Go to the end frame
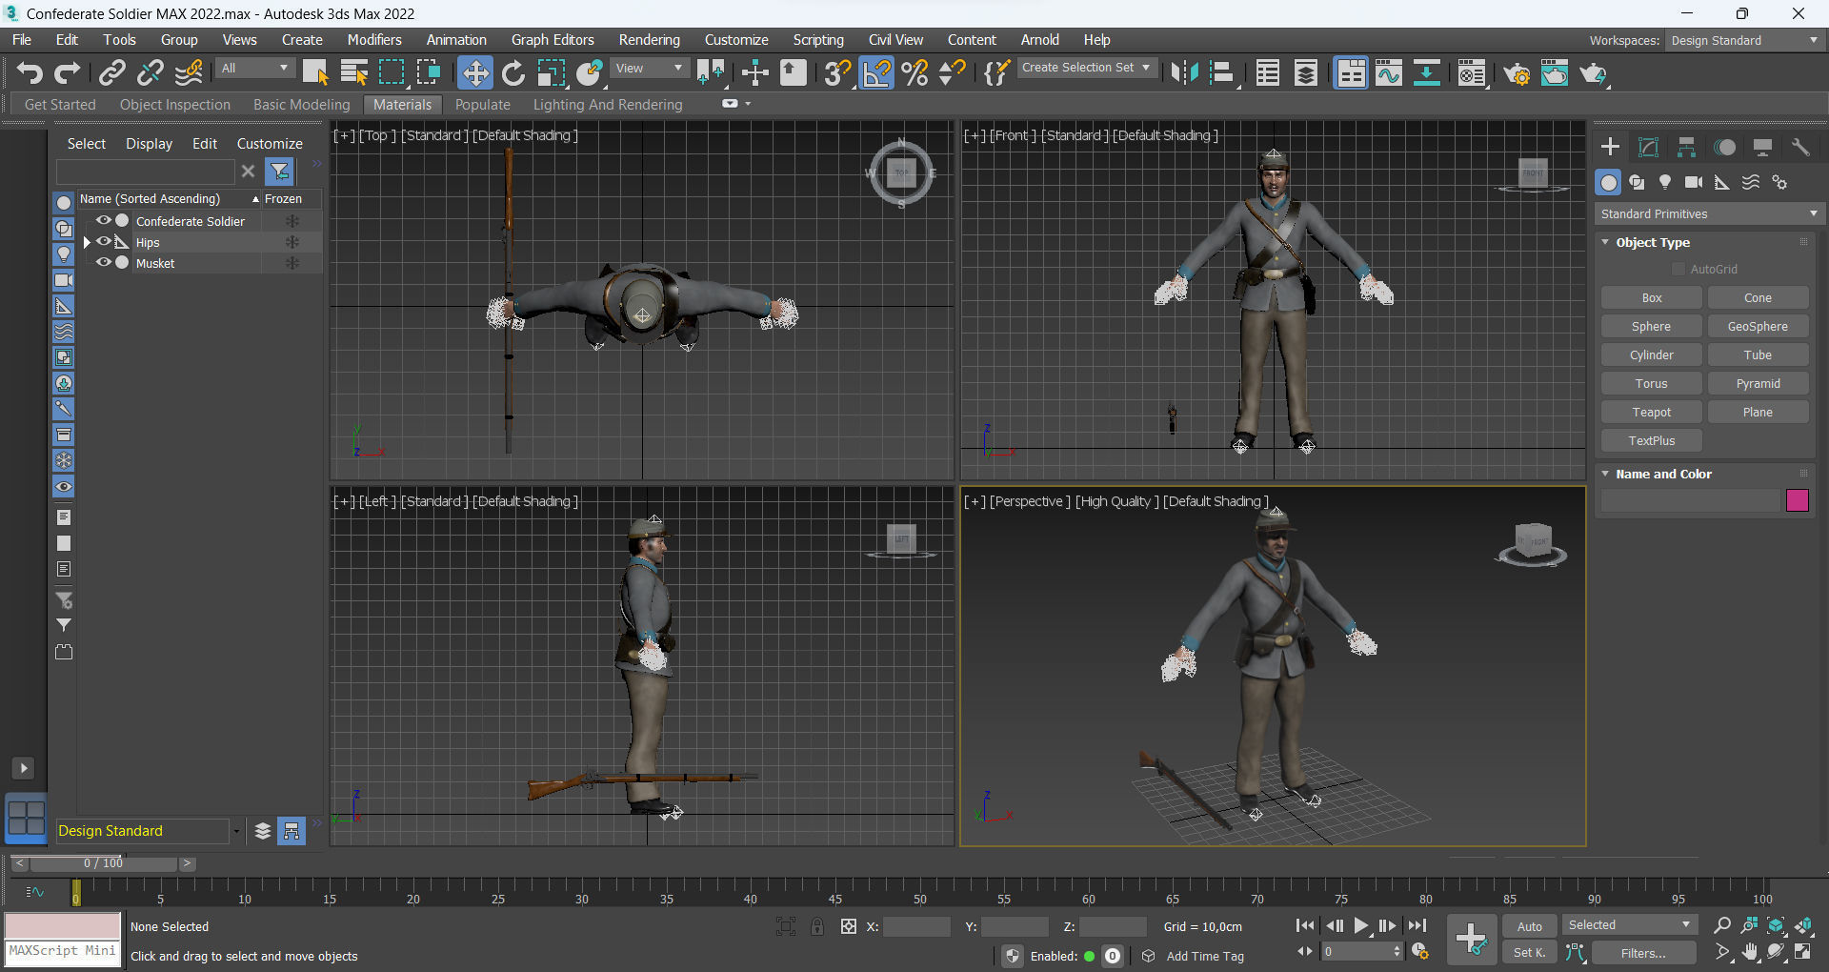Screen dimensions: 1829x972 [1417, 925]
